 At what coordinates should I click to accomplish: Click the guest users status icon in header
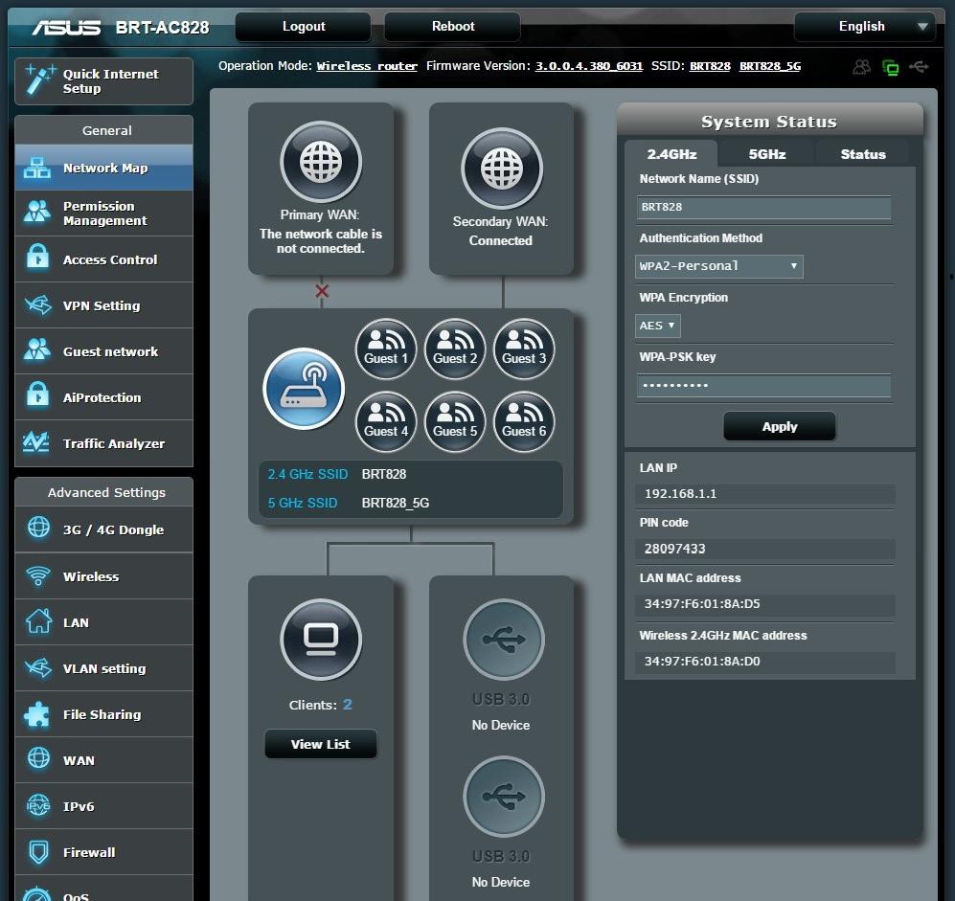click(861, 67)
